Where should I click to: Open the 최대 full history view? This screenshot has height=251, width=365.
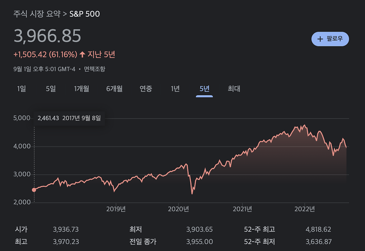point(233,89)
